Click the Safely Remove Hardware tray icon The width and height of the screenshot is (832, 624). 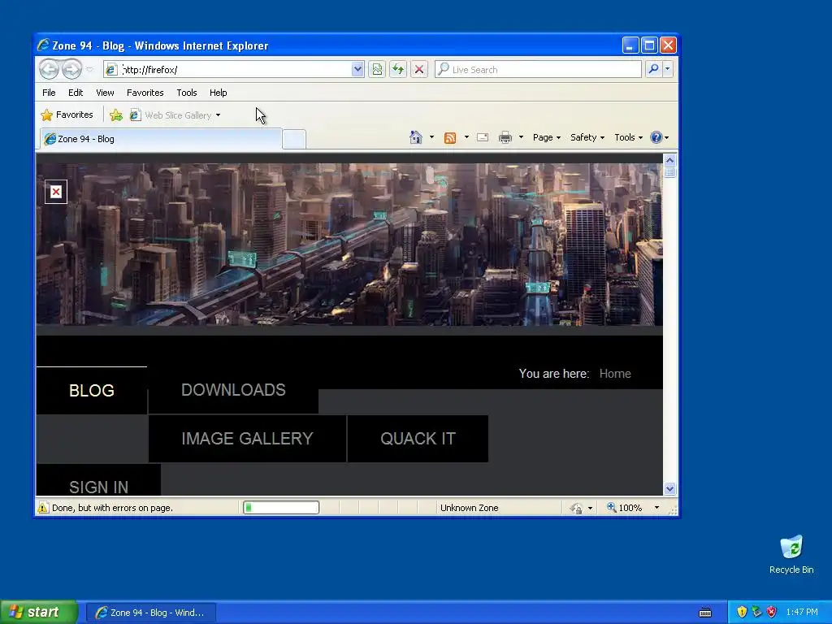tap(756, 612)
